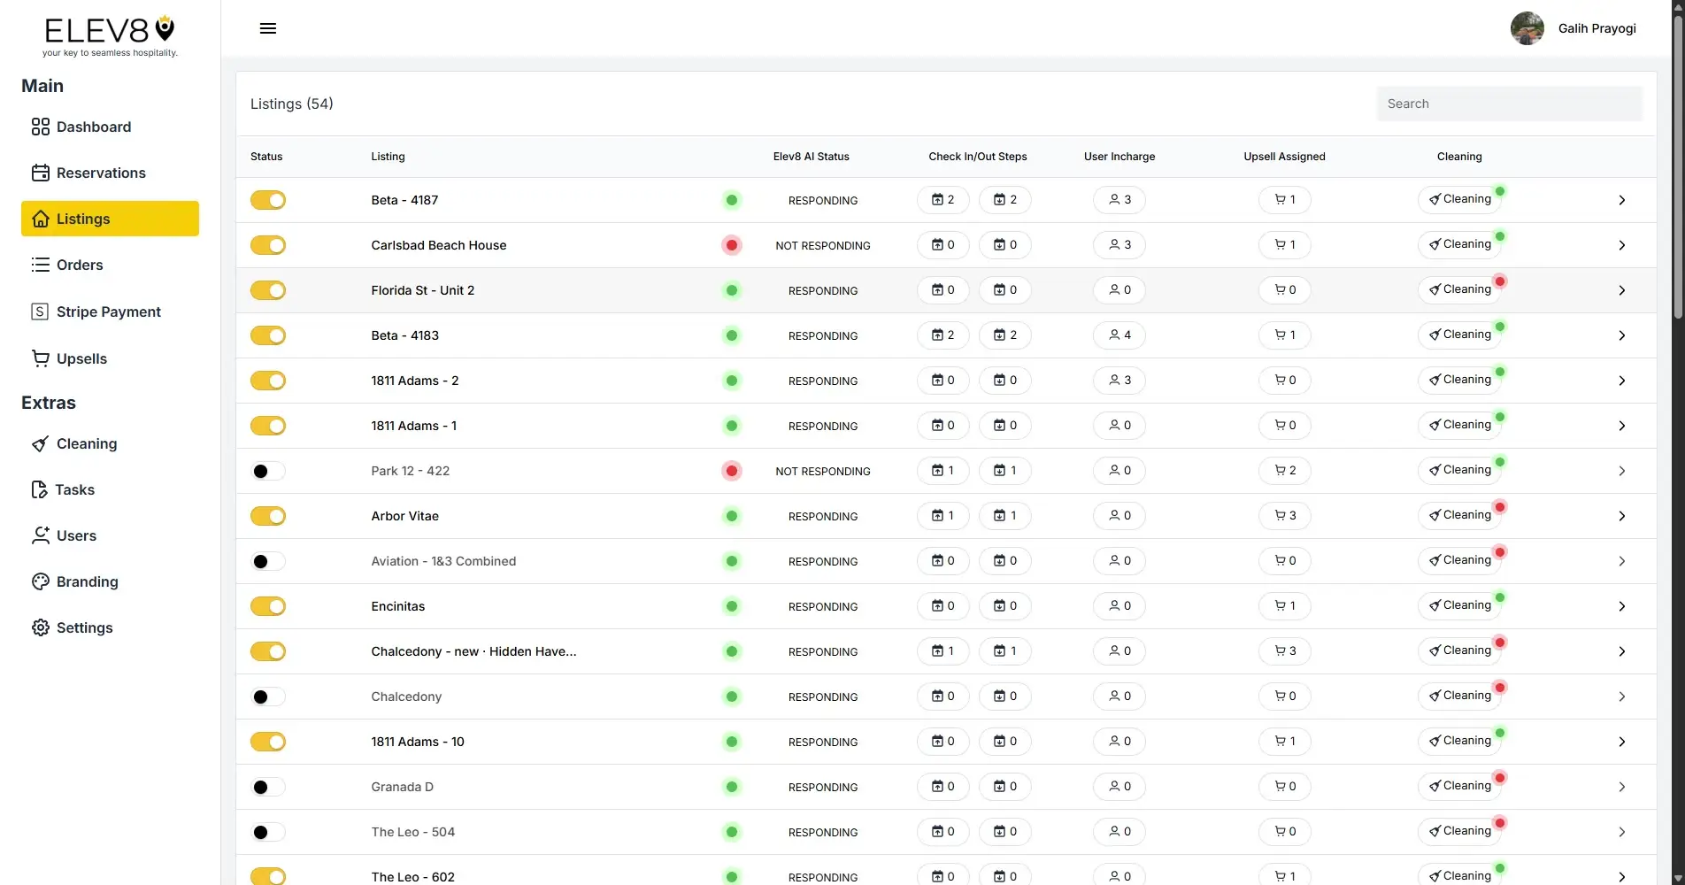Click the Cleaning badge for Beta - 4187
1685x885 pixels.
coord(1460,198)
